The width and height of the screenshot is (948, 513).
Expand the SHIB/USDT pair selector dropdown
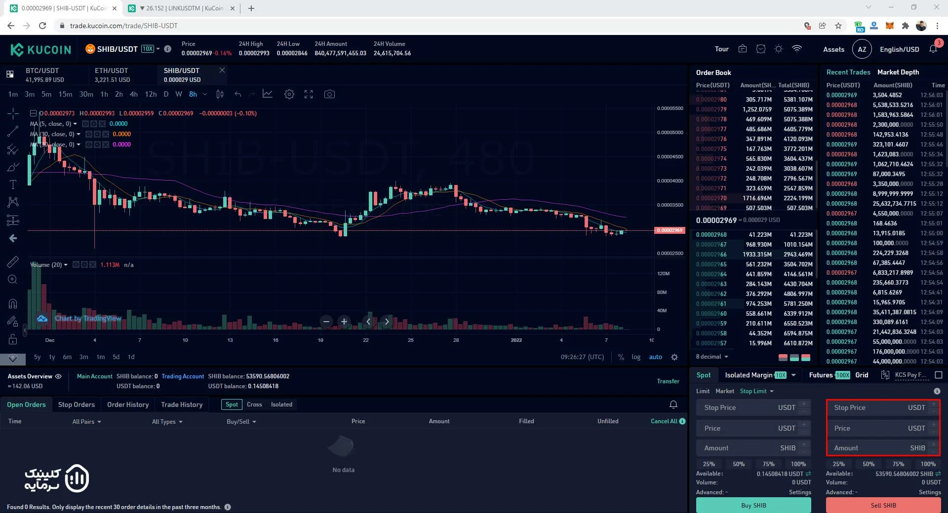pyautogui.click(x=158, y=49)
